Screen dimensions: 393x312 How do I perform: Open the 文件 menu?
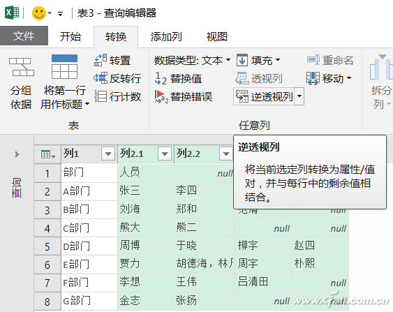(24, 36)
